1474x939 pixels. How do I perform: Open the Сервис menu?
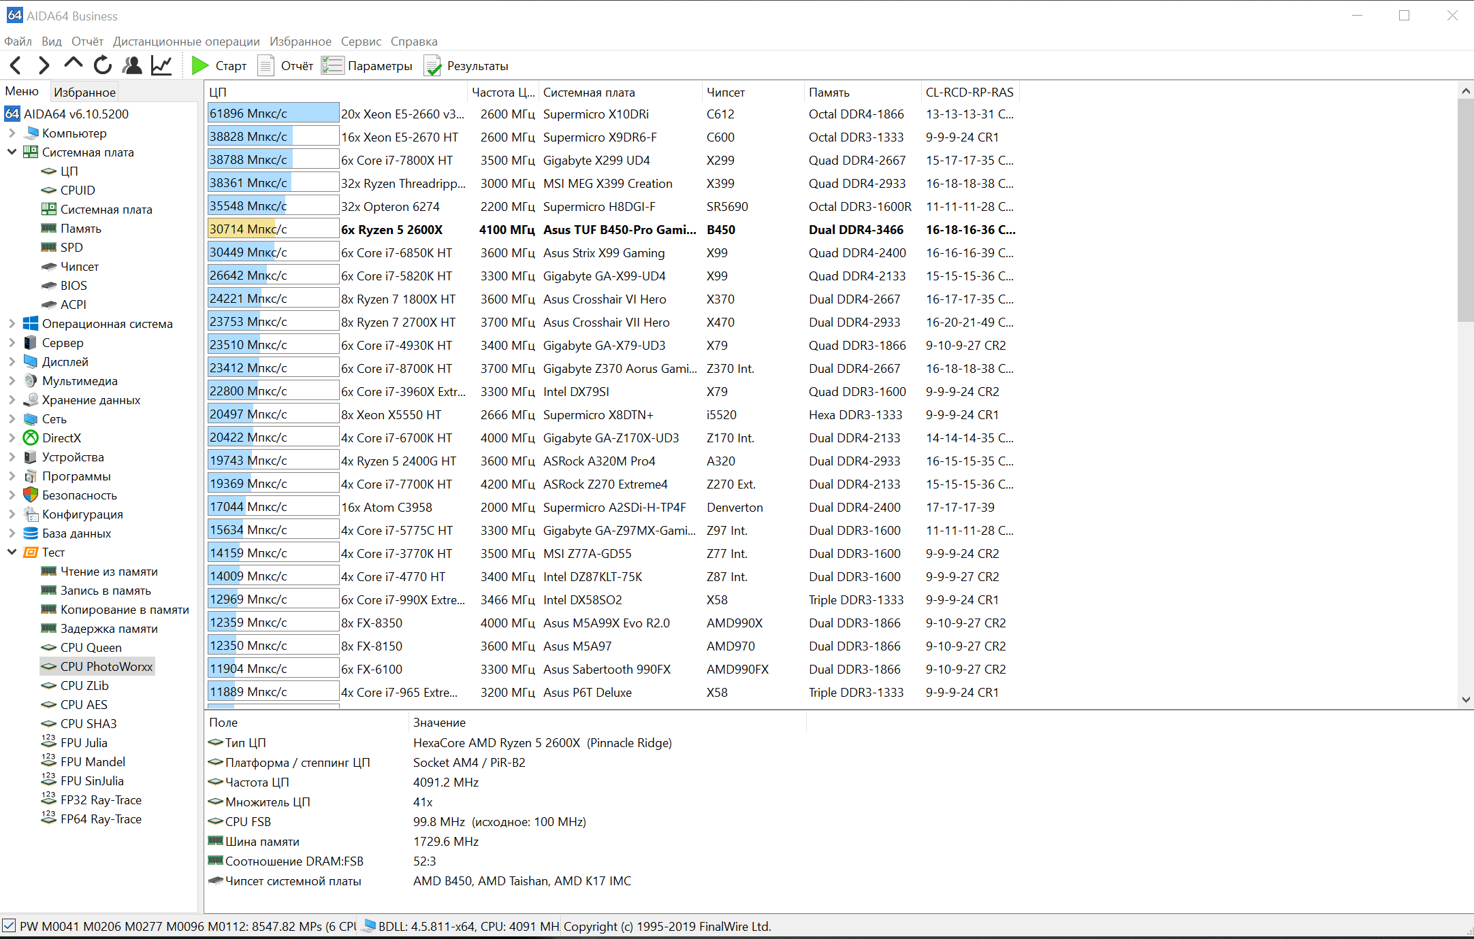coord(361,42)
